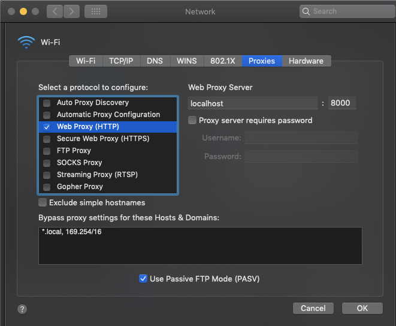This screenshot has width=396, height=326.
Task: Click the Cancel button
Action: click(x=313, y=308)
